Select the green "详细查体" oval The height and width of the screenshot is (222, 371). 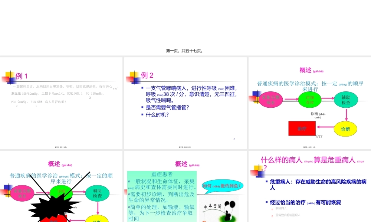310,99
